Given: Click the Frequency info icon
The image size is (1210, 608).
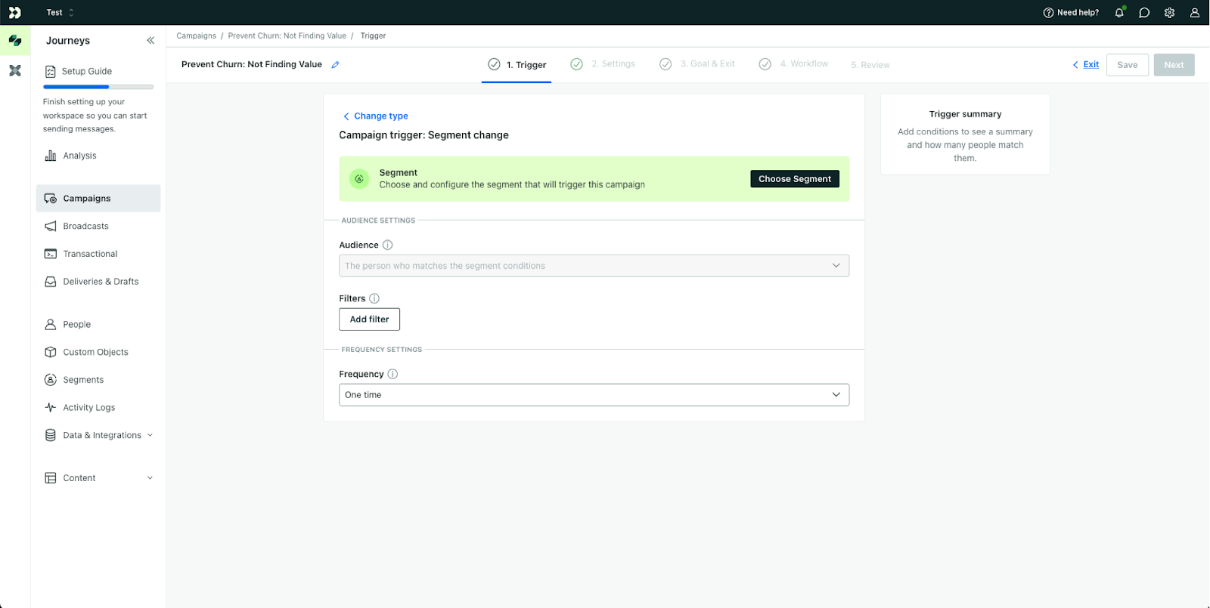Looking at the screenshot, I should 393,375.
